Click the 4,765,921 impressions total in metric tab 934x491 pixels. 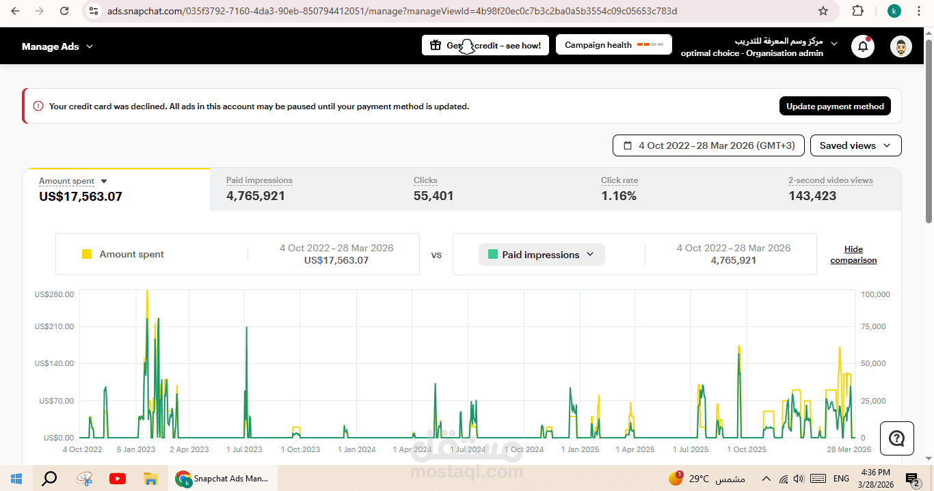pyautogui.click(x=256, y=197)
